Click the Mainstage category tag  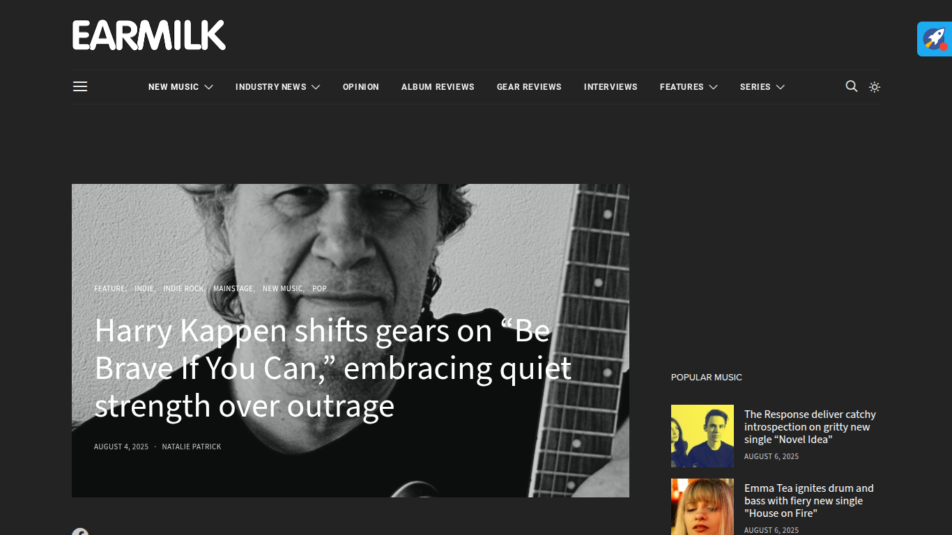[x=233, y=288]
